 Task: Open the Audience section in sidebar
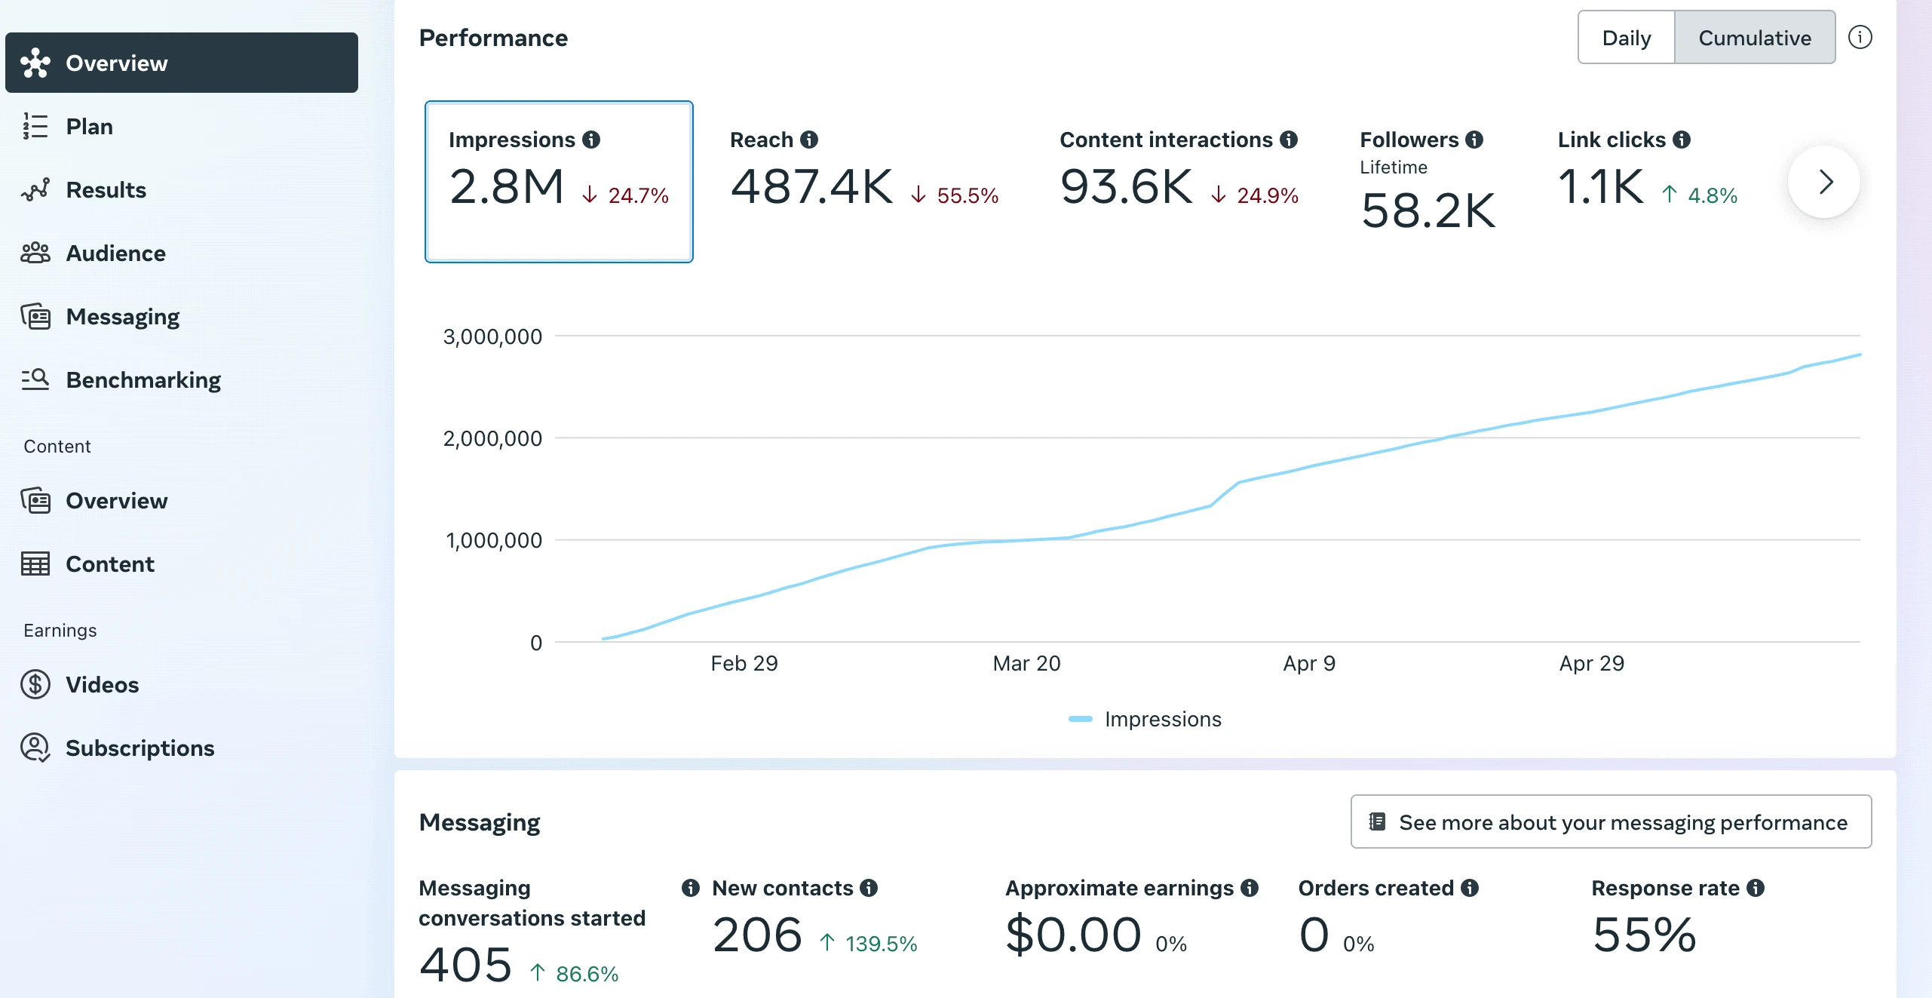point(115,253)
